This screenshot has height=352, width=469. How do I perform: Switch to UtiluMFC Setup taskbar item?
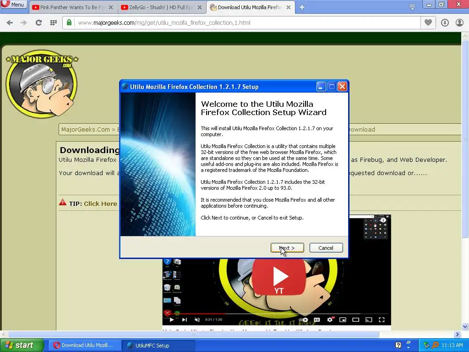(x=158, y=346)
